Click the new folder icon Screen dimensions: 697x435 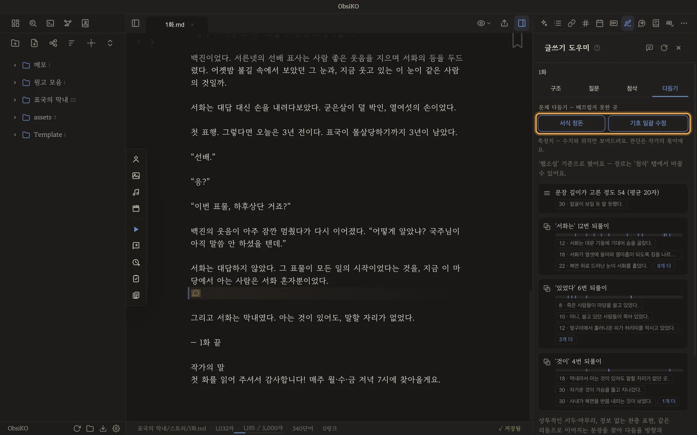click(x=15, y=43)
